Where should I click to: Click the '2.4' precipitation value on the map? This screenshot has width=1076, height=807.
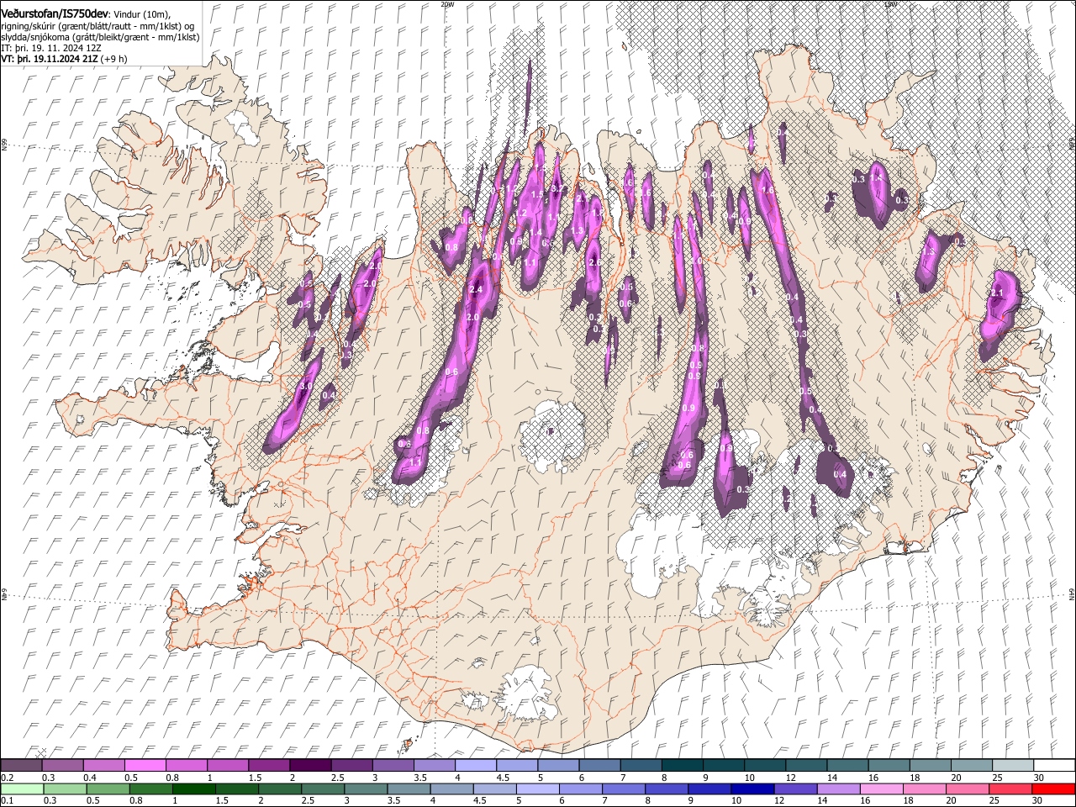point(476,290)
